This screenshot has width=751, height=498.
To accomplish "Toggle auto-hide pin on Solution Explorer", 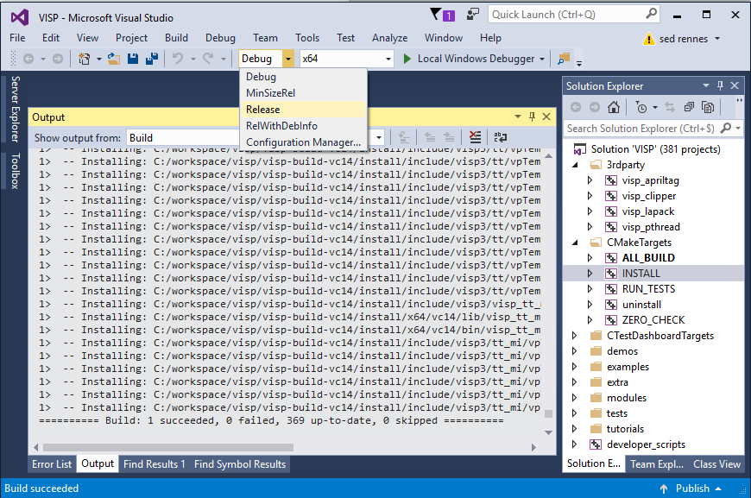I will [x=720, y=85].
